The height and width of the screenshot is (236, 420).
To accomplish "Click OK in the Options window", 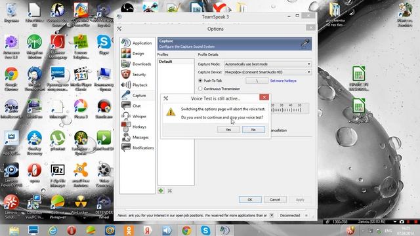I will click(x=250, y=199).
